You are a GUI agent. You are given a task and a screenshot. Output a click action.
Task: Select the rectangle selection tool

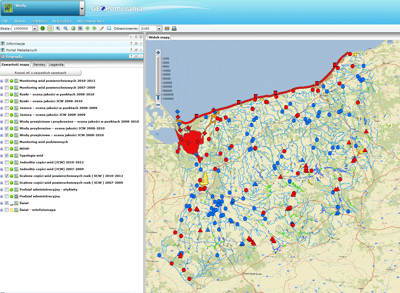point(109,28)
